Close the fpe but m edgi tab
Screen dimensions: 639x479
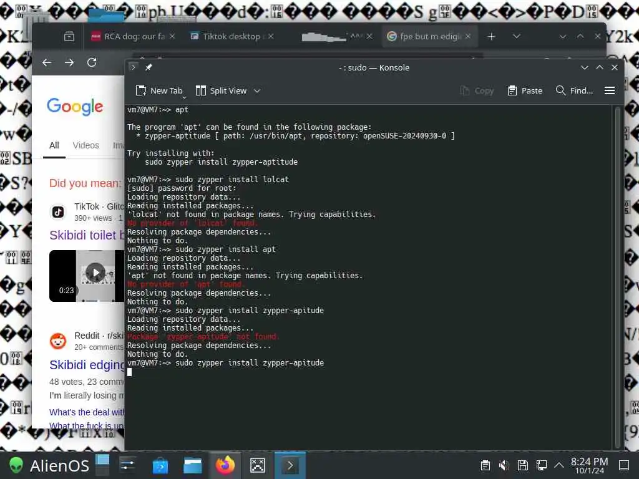point(468,36)
